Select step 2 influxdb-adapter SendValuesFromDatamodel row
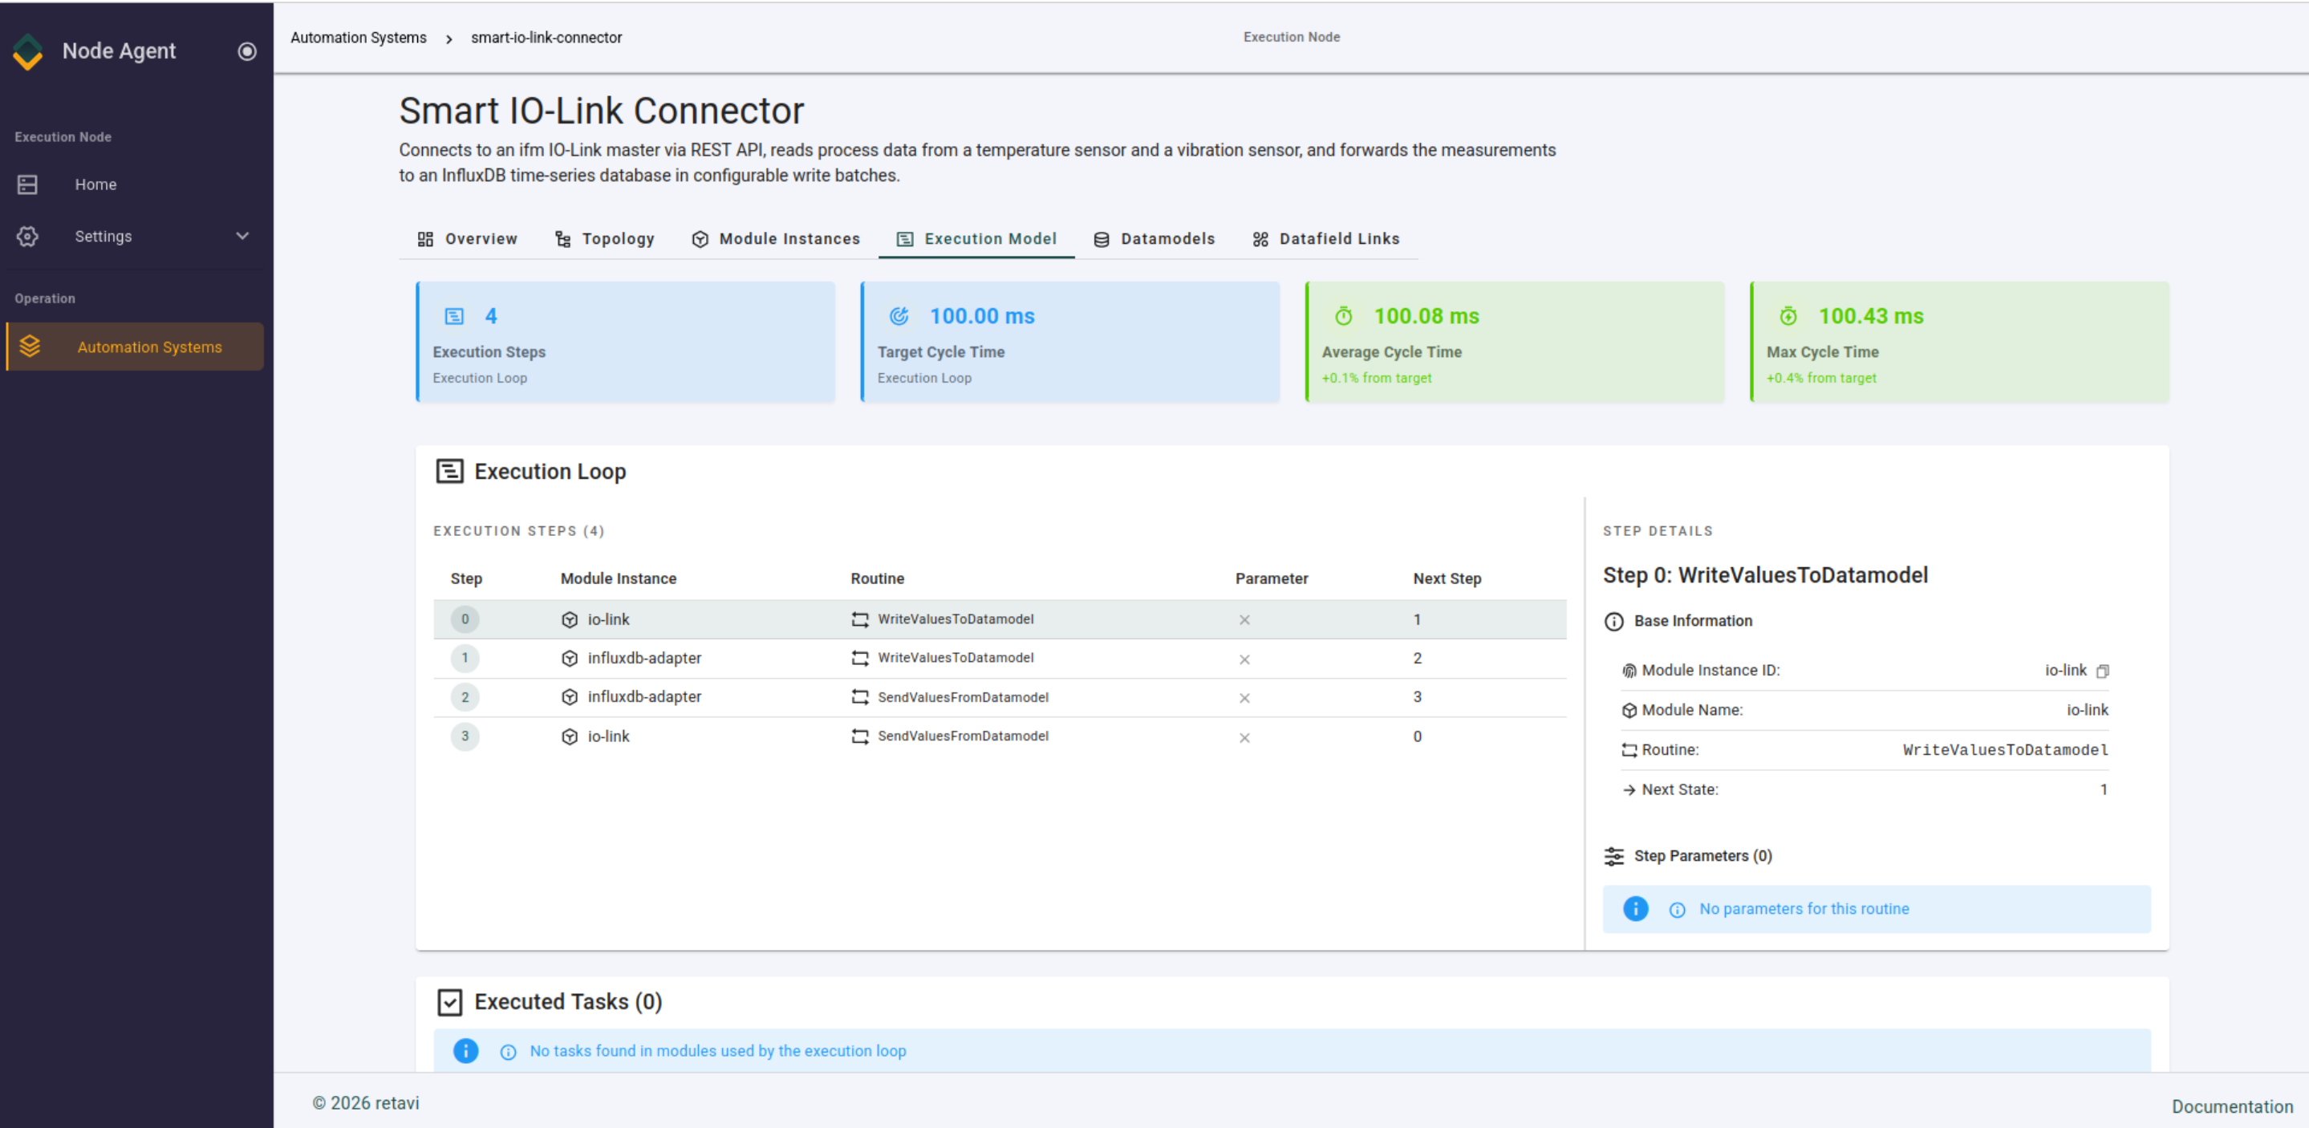Image resolution: width=2309 pixels, height=1128 pixels. click(x=1000, y=698)
